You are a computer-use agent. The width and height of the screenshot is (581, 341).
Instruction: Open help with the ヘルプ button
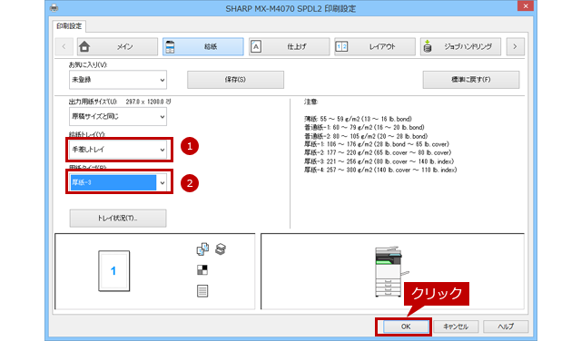[506, 326]
